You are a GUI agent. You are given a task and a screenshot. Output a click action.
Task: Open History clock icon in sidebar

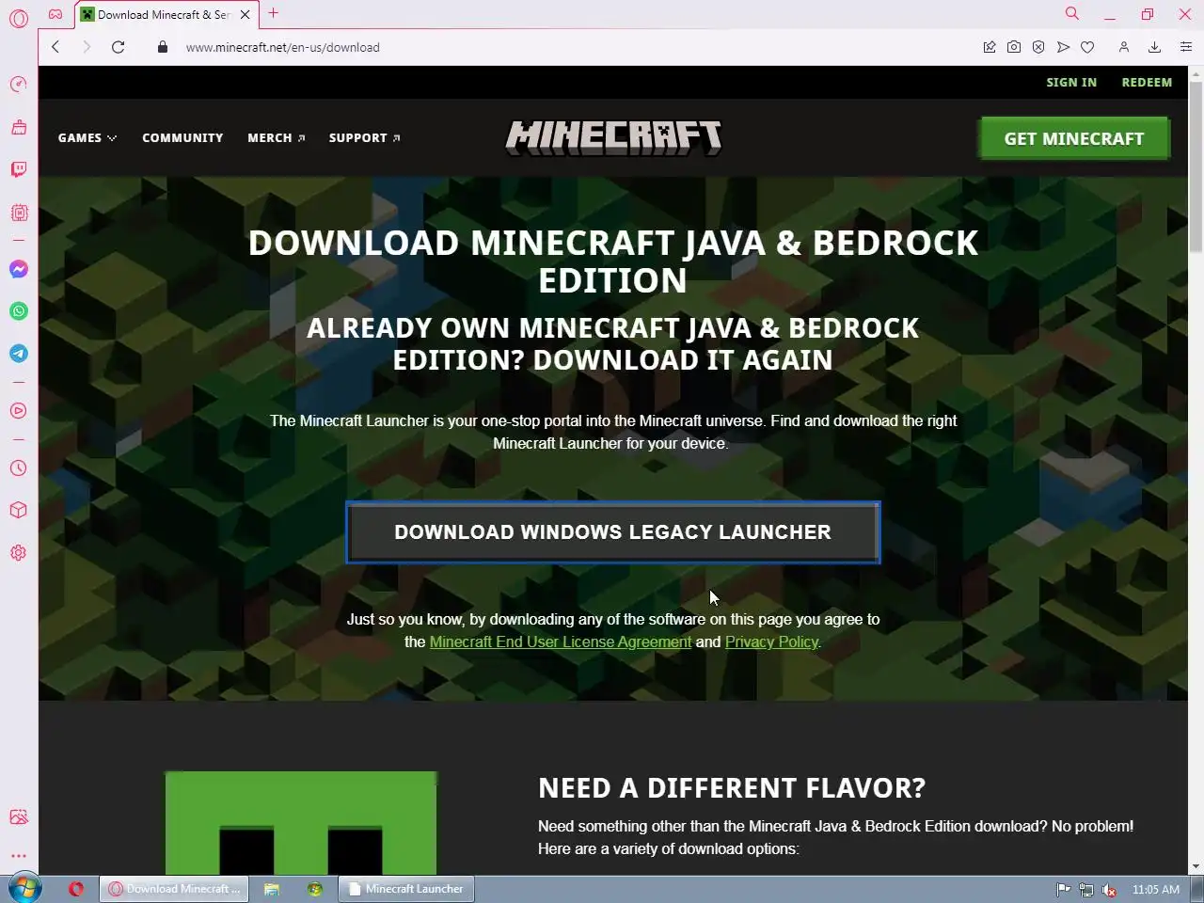pos(19,467)
